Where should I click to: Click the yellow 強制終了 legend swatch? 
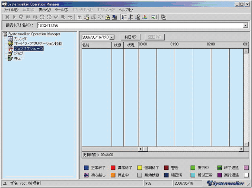(x=140, y=168)
